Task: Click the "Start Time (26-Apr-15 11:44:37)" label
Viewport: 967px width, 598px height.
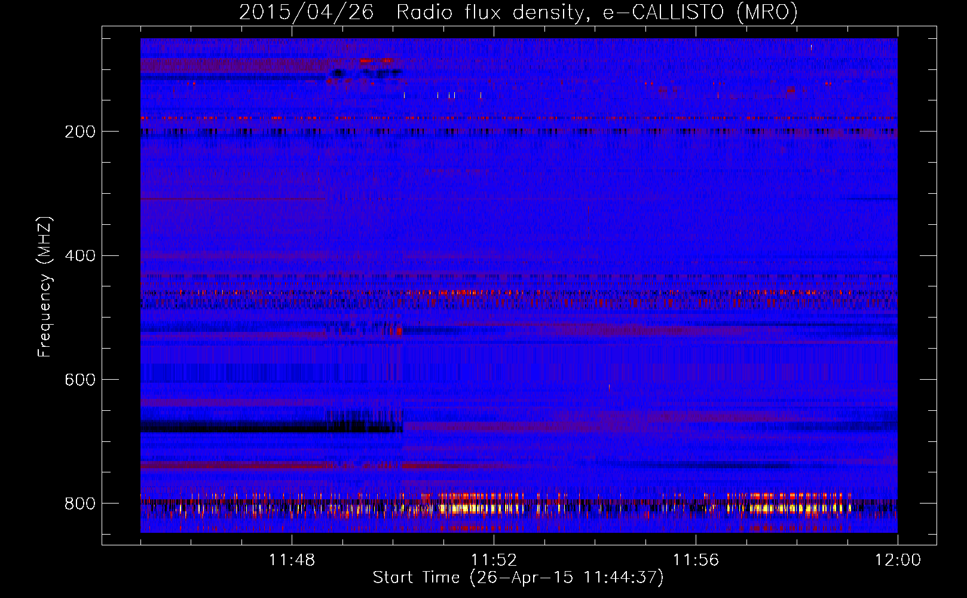Action: coord(518,578)
